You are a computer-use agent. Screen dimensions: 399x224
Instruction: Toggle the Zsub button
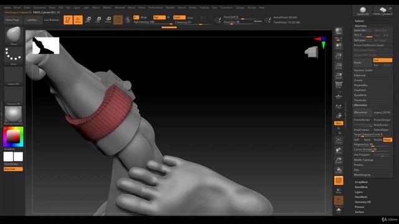pos(190,18)
